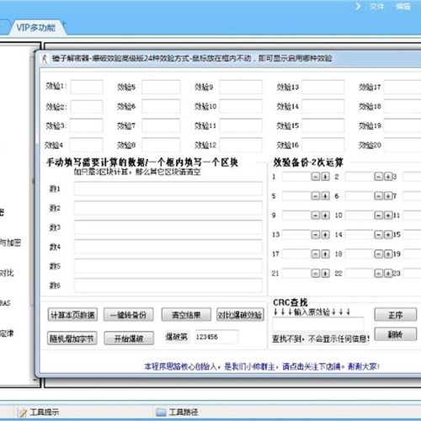Screen dimensions: 421x421
Task: Click the 清空结果 button
Action: pos(186,315)
